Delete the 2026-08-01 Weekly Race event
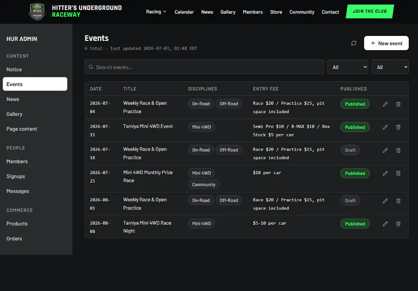 (x=398, y=201)
